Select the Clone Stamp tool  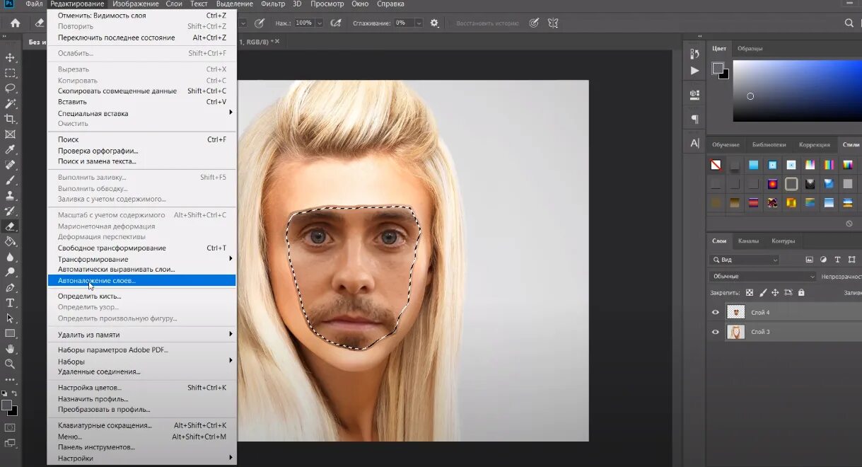[x=10, y=195]
